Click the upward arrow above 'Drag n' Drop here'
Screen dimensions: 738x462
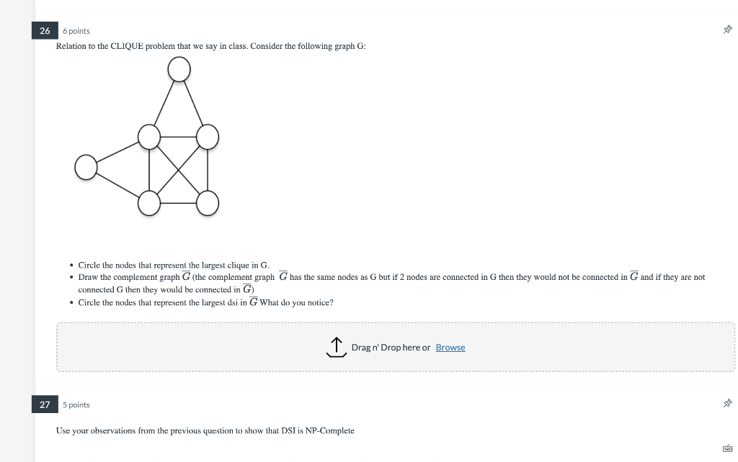click(x=336, y=345)
